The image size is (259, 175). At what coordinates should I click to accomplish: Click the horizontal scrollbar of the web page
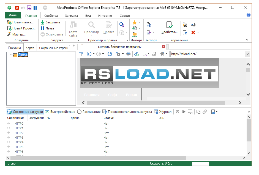(x=156, y=103)
